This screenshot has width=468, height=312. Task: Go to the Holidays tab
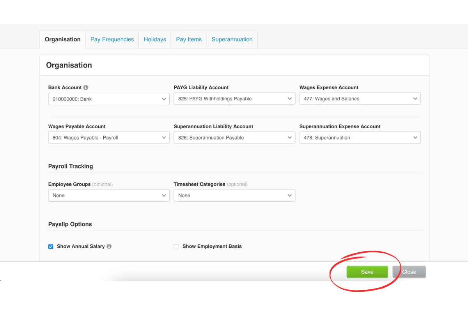tap(155, 39)
